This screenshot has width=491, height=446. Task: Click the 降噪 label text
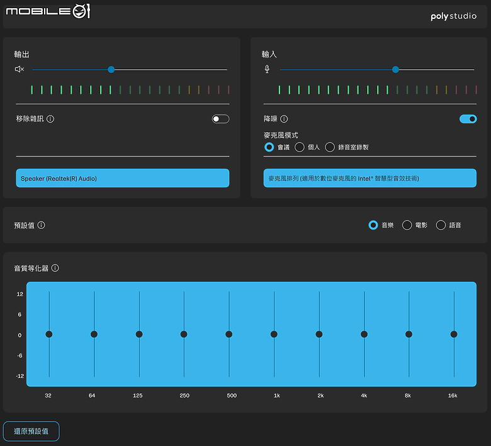(271, 119)
